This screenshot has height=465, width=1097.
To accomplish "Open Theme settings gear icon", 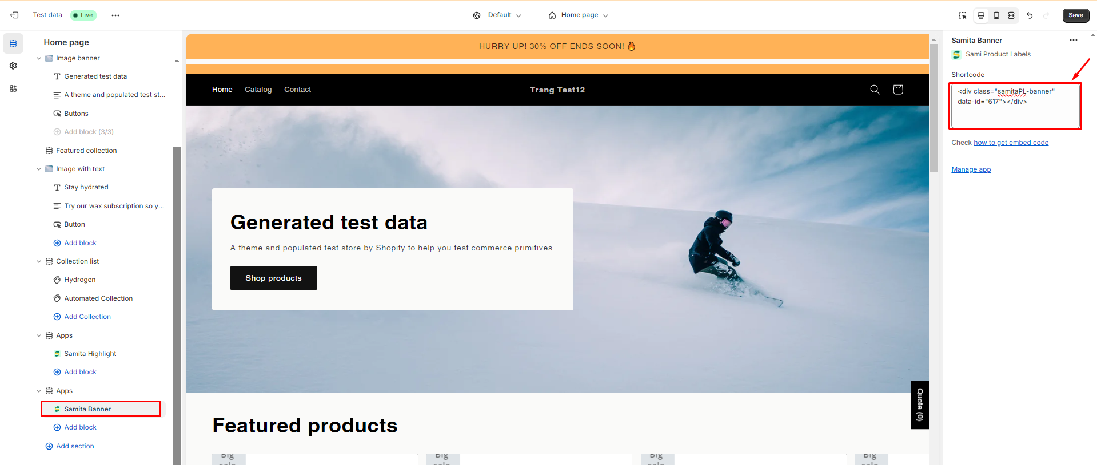I will [13, 66].
